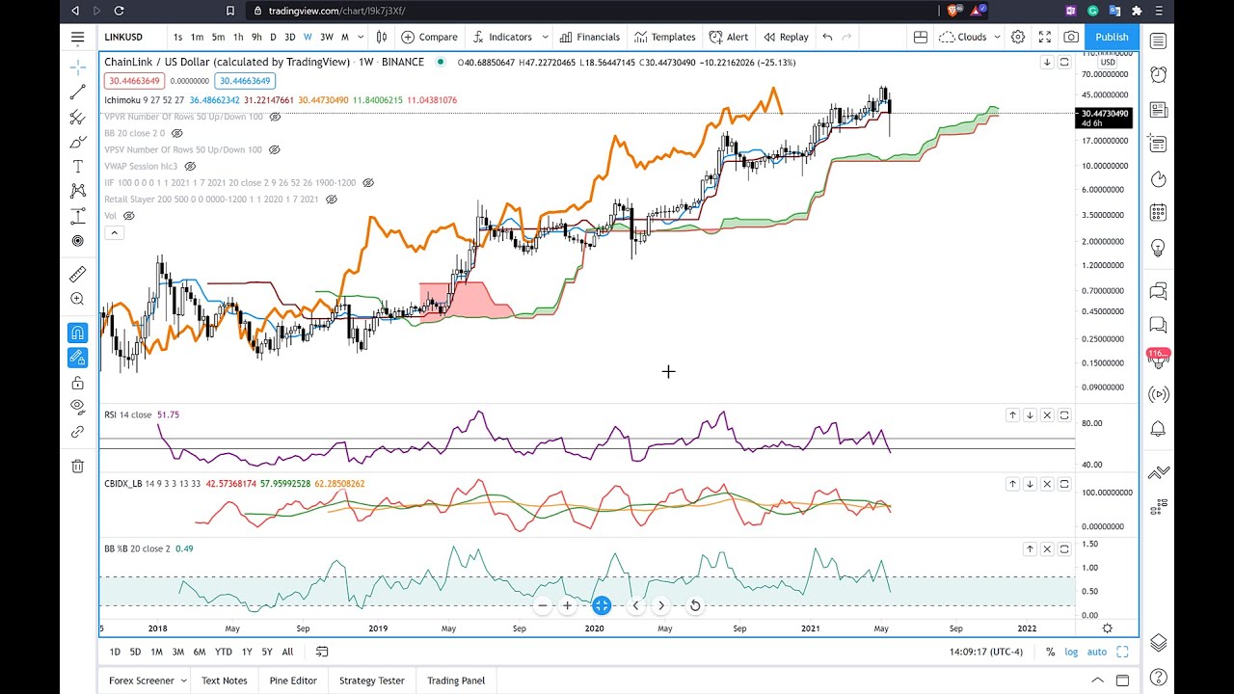Viewport: 1234px width, 694px height.
Task: Open the alerts panel clock icon
Action: 1159,74
